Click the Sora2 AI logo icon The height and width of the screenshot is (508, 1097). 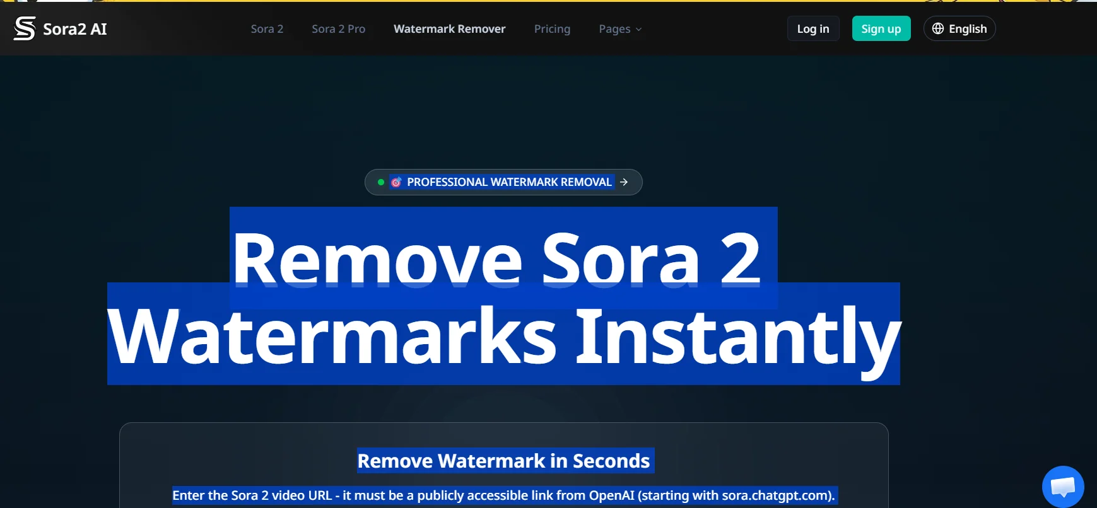tap(25, 28)
